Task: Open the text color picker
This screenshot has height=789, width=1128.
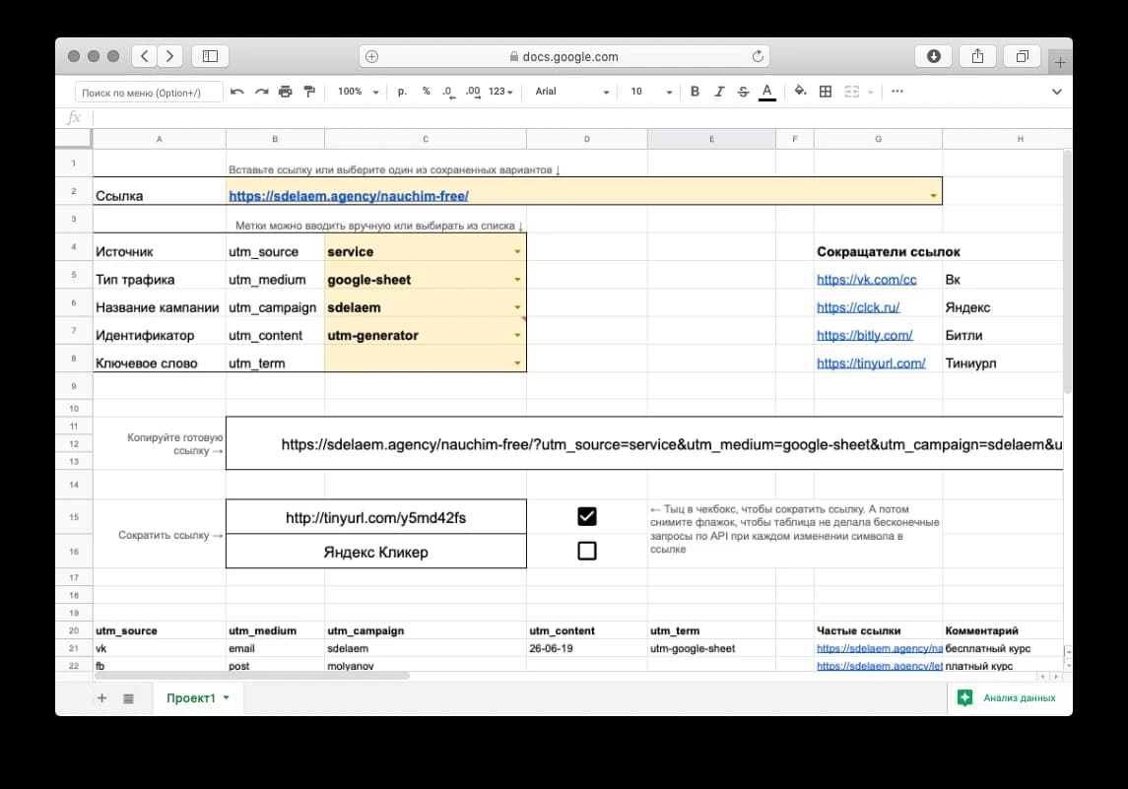Action: pyautogui.click(x=767, y=92)
